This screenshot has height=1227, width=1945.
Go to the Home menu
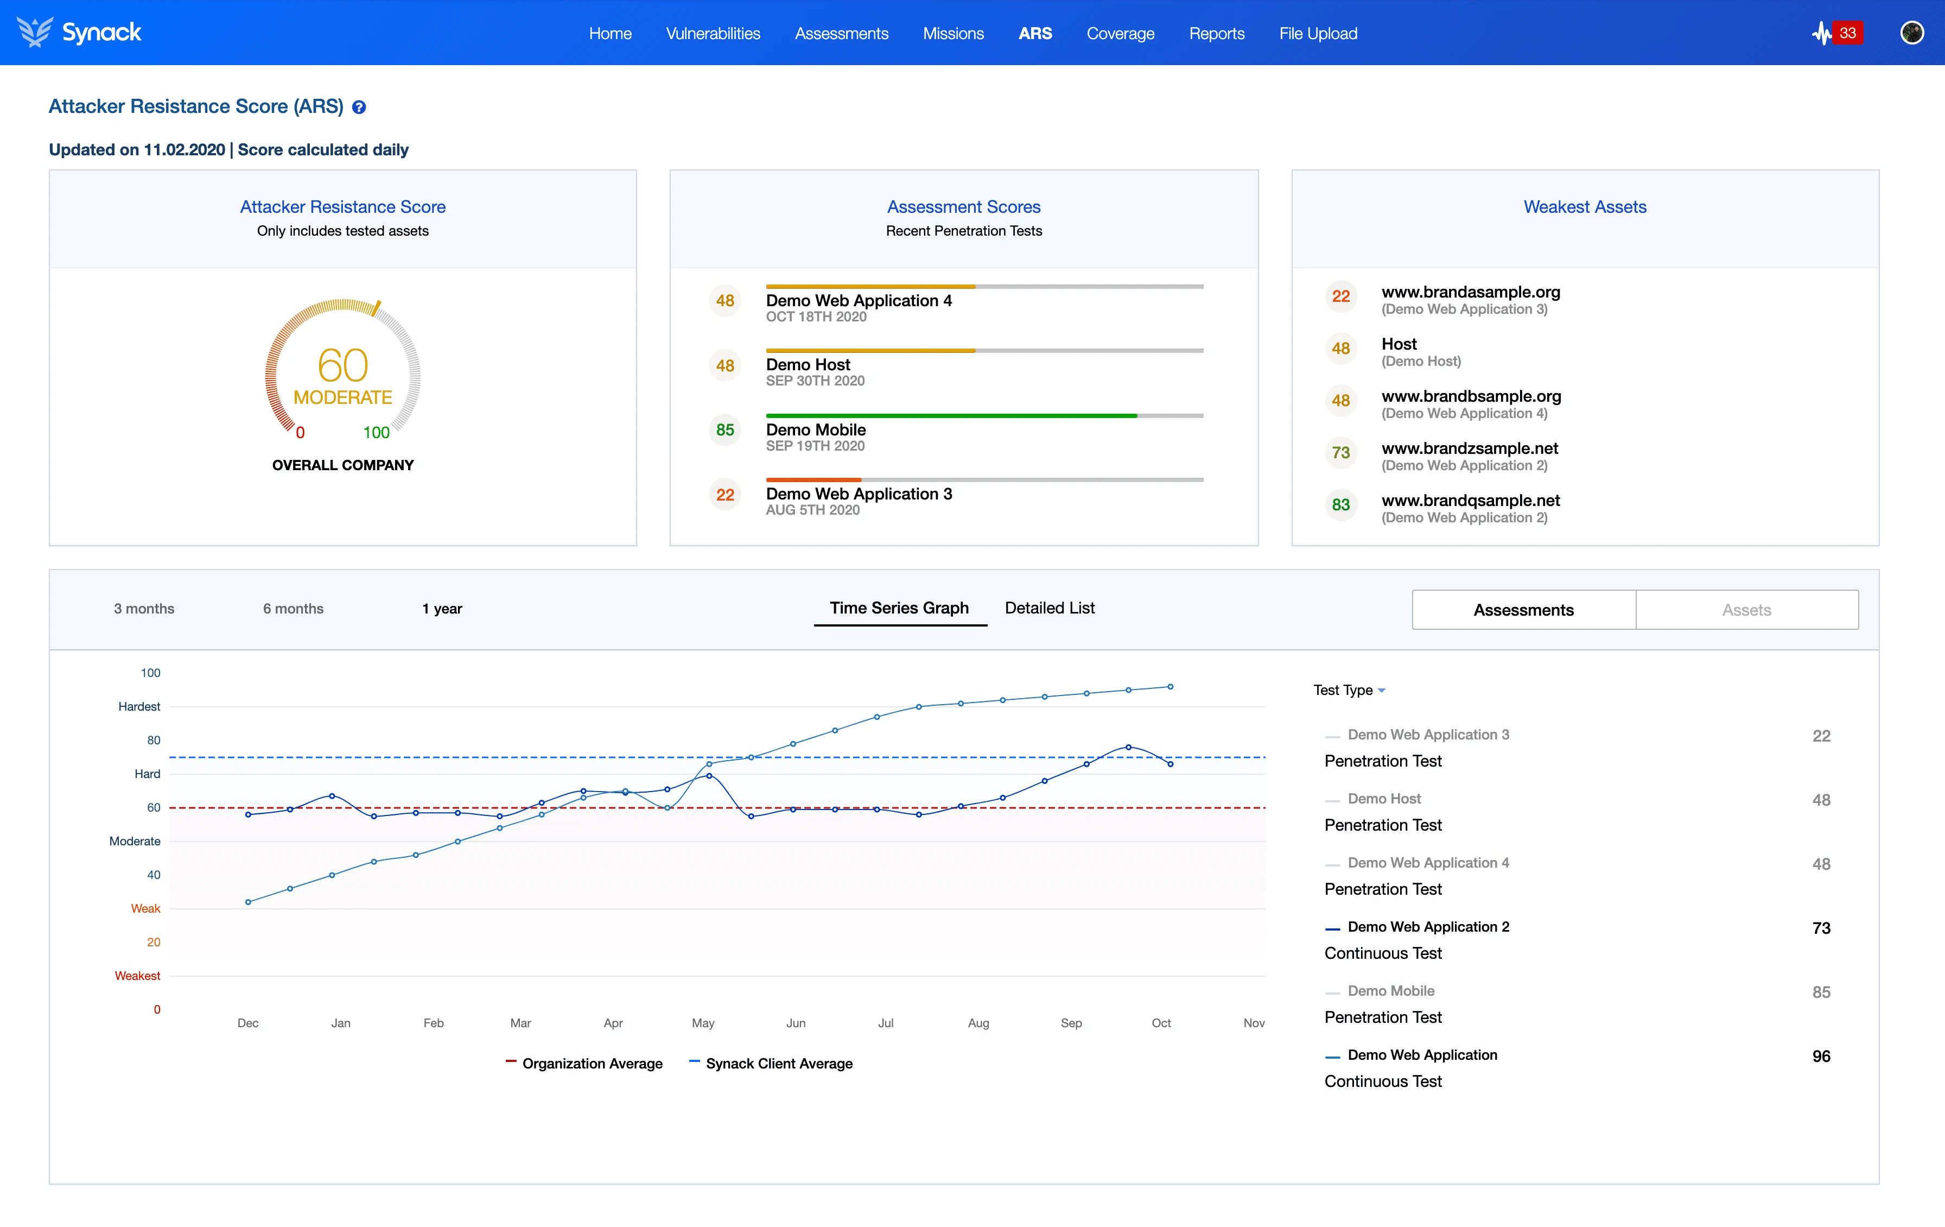610,33
